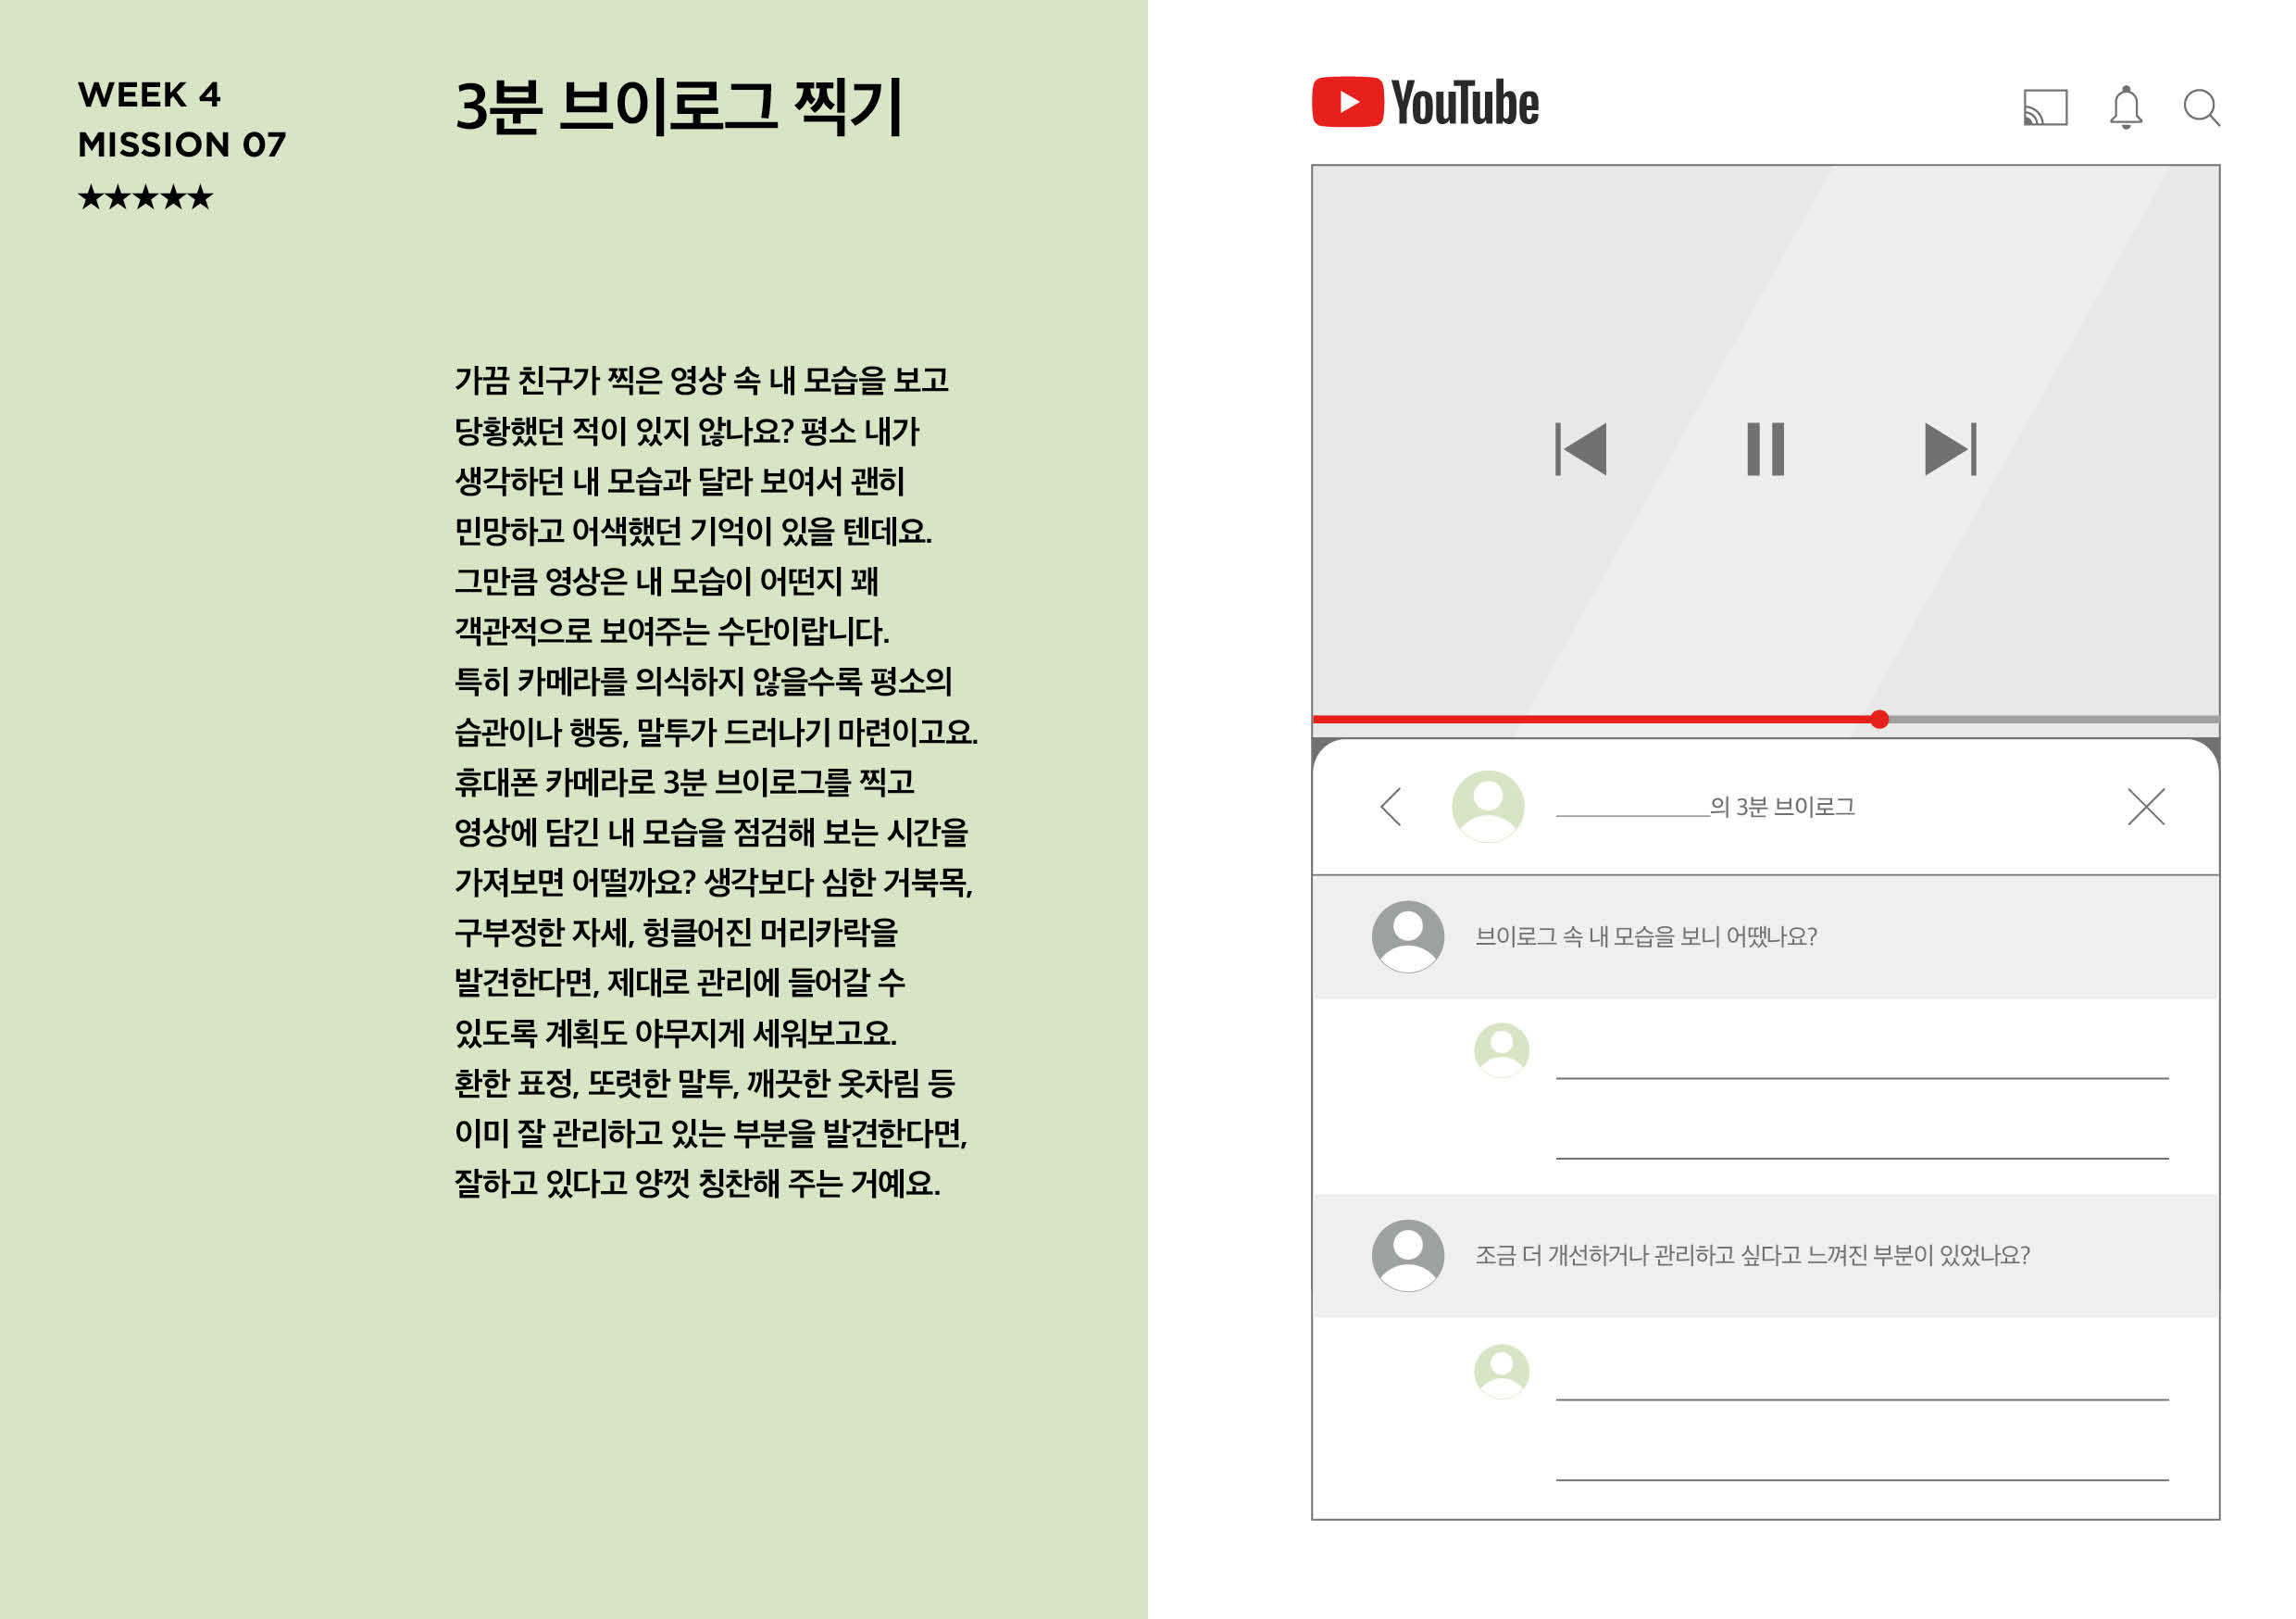This screenshot has height=1619, width=2296.
Task: Click the MISSION 07 label
Action: coord(182,145)
